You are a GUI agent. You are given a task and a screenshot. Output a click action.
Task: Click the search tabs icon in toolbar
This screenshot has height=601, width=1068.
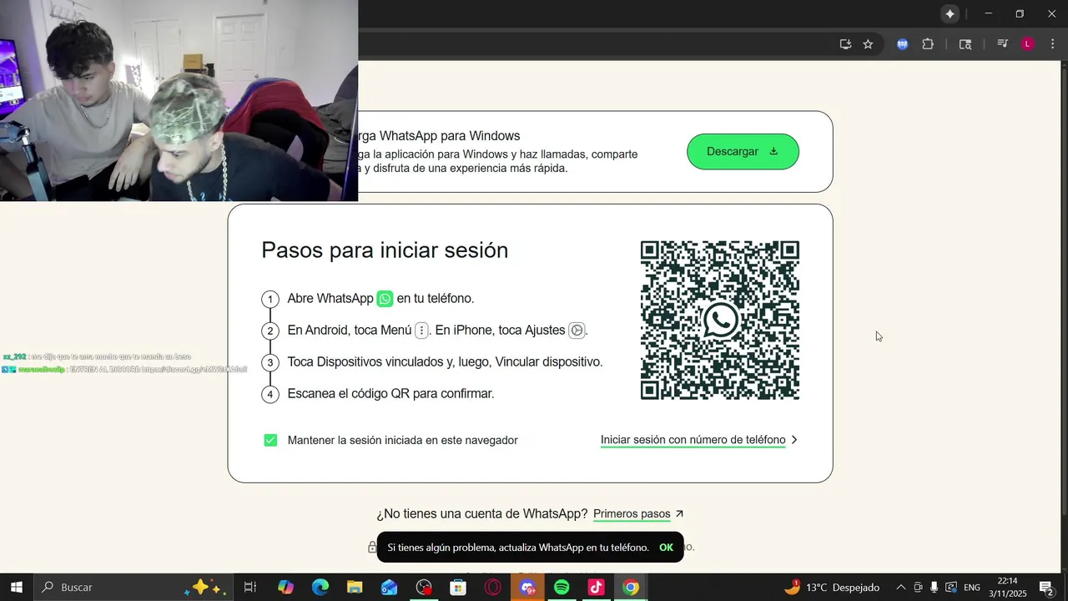[965, 44]
